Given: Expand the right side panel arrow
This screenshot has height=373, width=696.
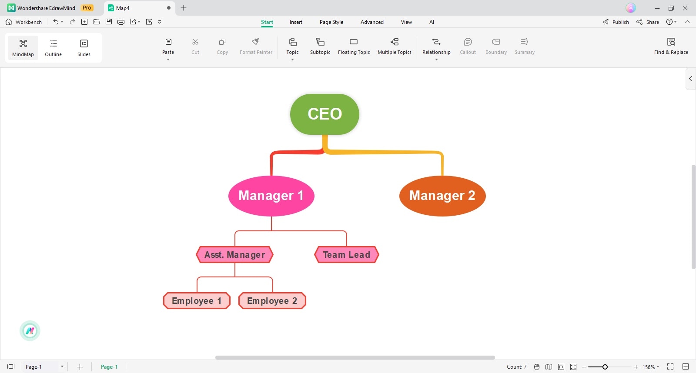Looking at the screenshot, I should (x=690, y=79).
